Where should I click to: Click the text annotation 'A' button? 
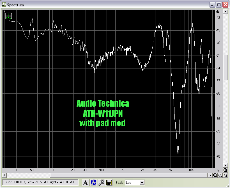pyautogui.click(x=86, y=183)
